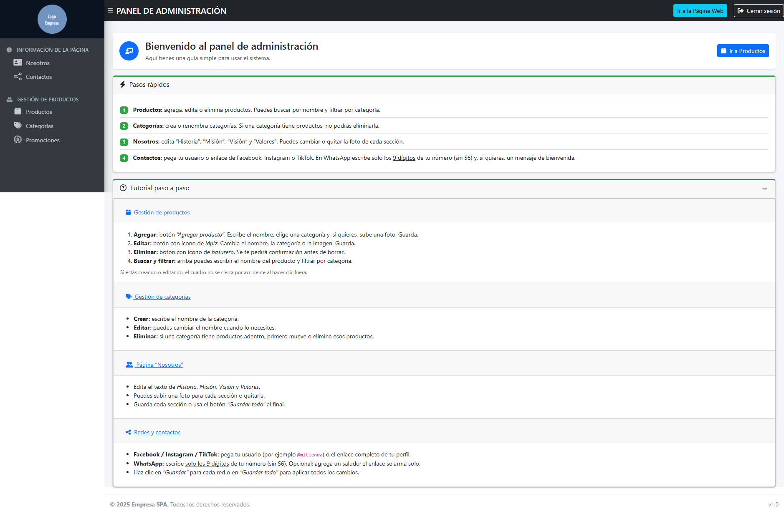The height and width of the screenshot is (514, 784).
Task: Click the Contactos share icon in sidebar
Action: 18,77
